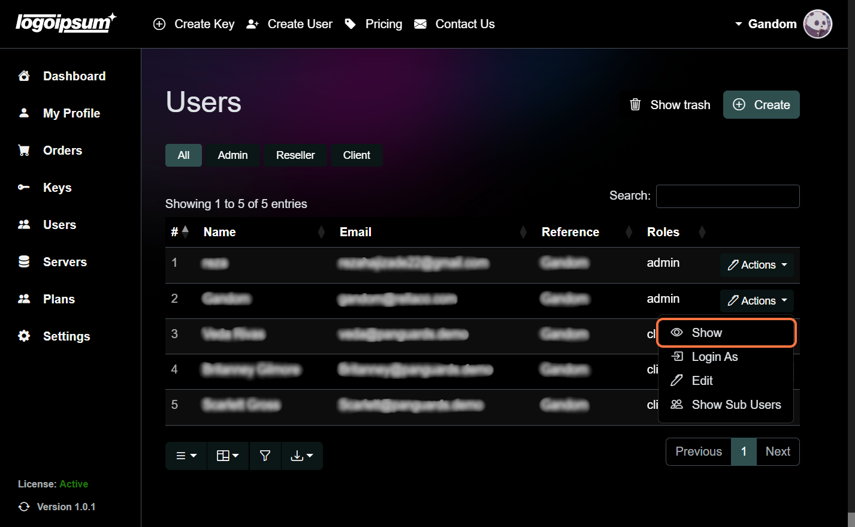Select the Orders sidebar entry
This screenshot has height=527, width=855.
[62, 150]
